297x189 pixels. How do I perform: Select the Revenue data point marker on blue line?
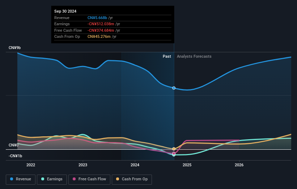click(174, 88)
